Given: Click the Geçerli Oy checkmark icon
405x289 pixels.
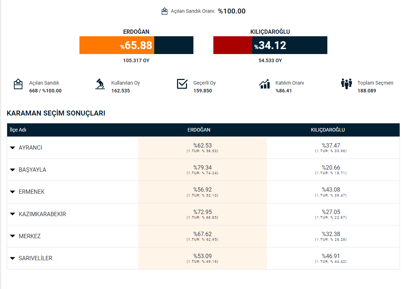Looking at the screenshot, I should [182, 84].
